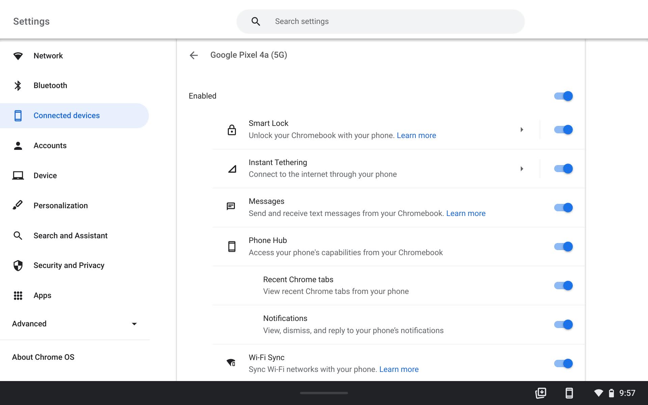Viewport: 648px width, 405px height.
Task: Click Learn more next to Messages
Action: tap(466, 213)
